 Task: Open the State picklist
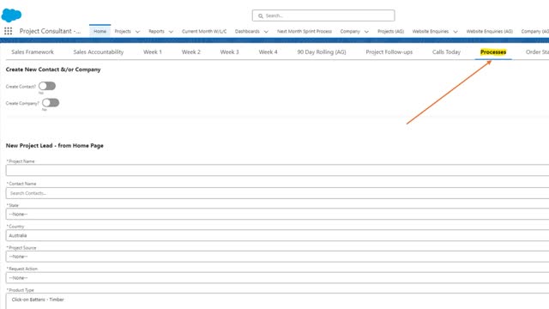pos(277,214)
